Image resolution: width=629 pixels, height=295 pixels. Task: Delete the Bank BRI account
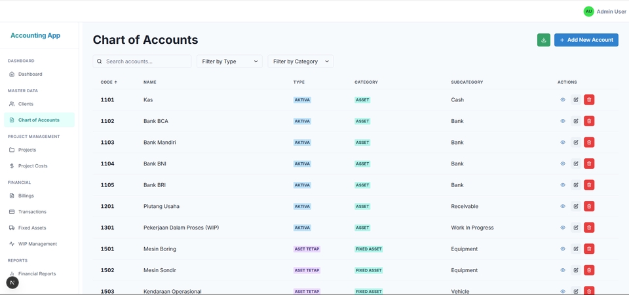[589, 185]
